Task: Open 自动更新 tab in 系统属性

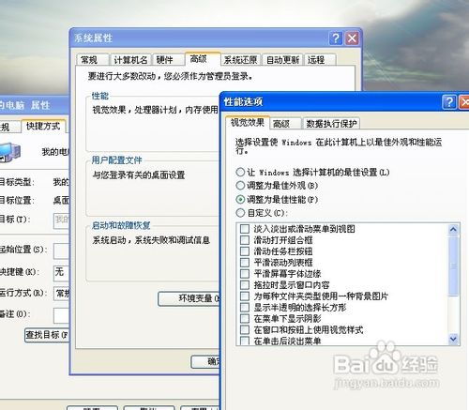Action: pos(282,60)
